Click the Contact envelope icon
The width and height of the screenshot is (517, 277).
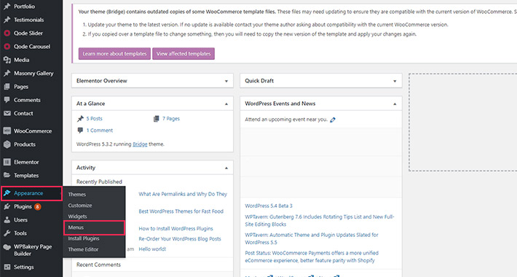pos(7,113)
